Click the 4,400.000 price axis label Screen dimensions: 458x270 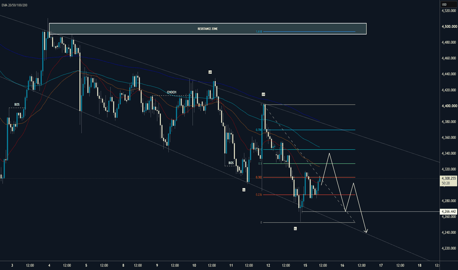[449, 106]
